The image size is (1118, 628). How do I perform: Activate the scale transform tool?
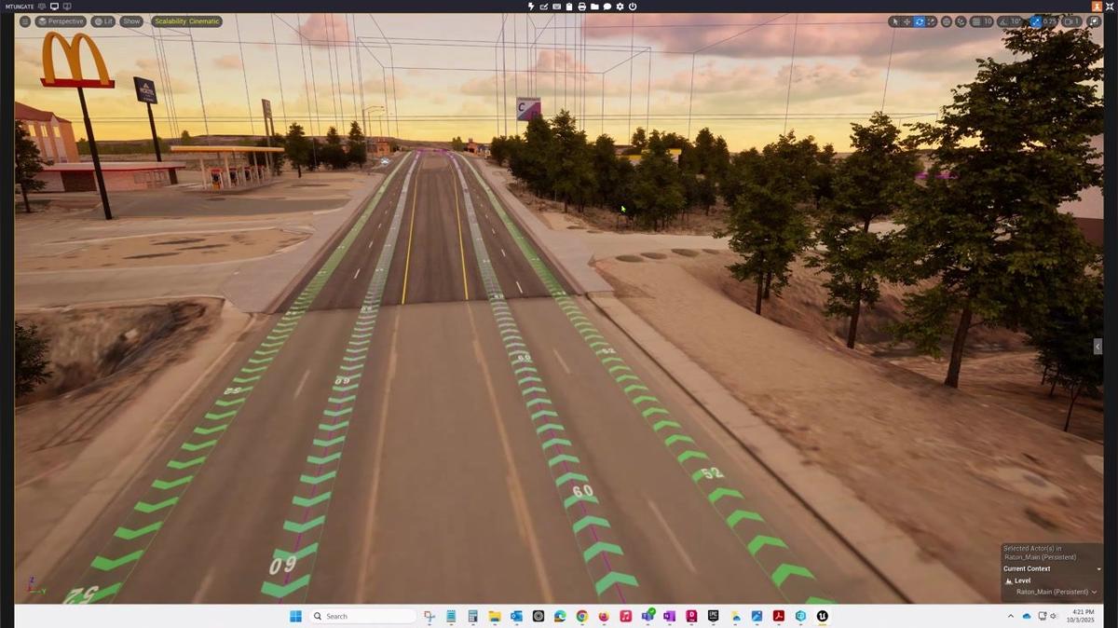tap(932, 21)
